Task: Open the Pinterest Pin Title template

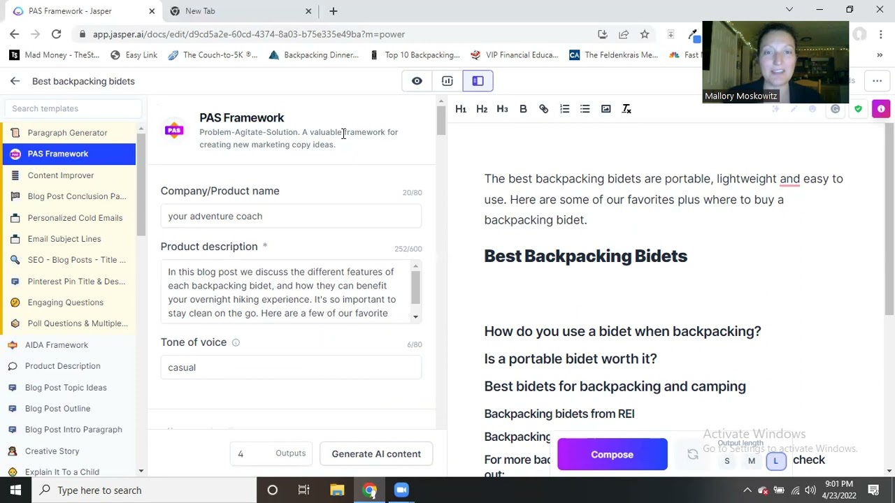Action: click(68, 282)
